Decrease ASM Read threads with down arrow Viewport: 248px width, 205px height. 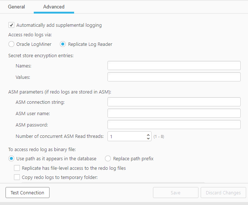(x=148, y=138)
